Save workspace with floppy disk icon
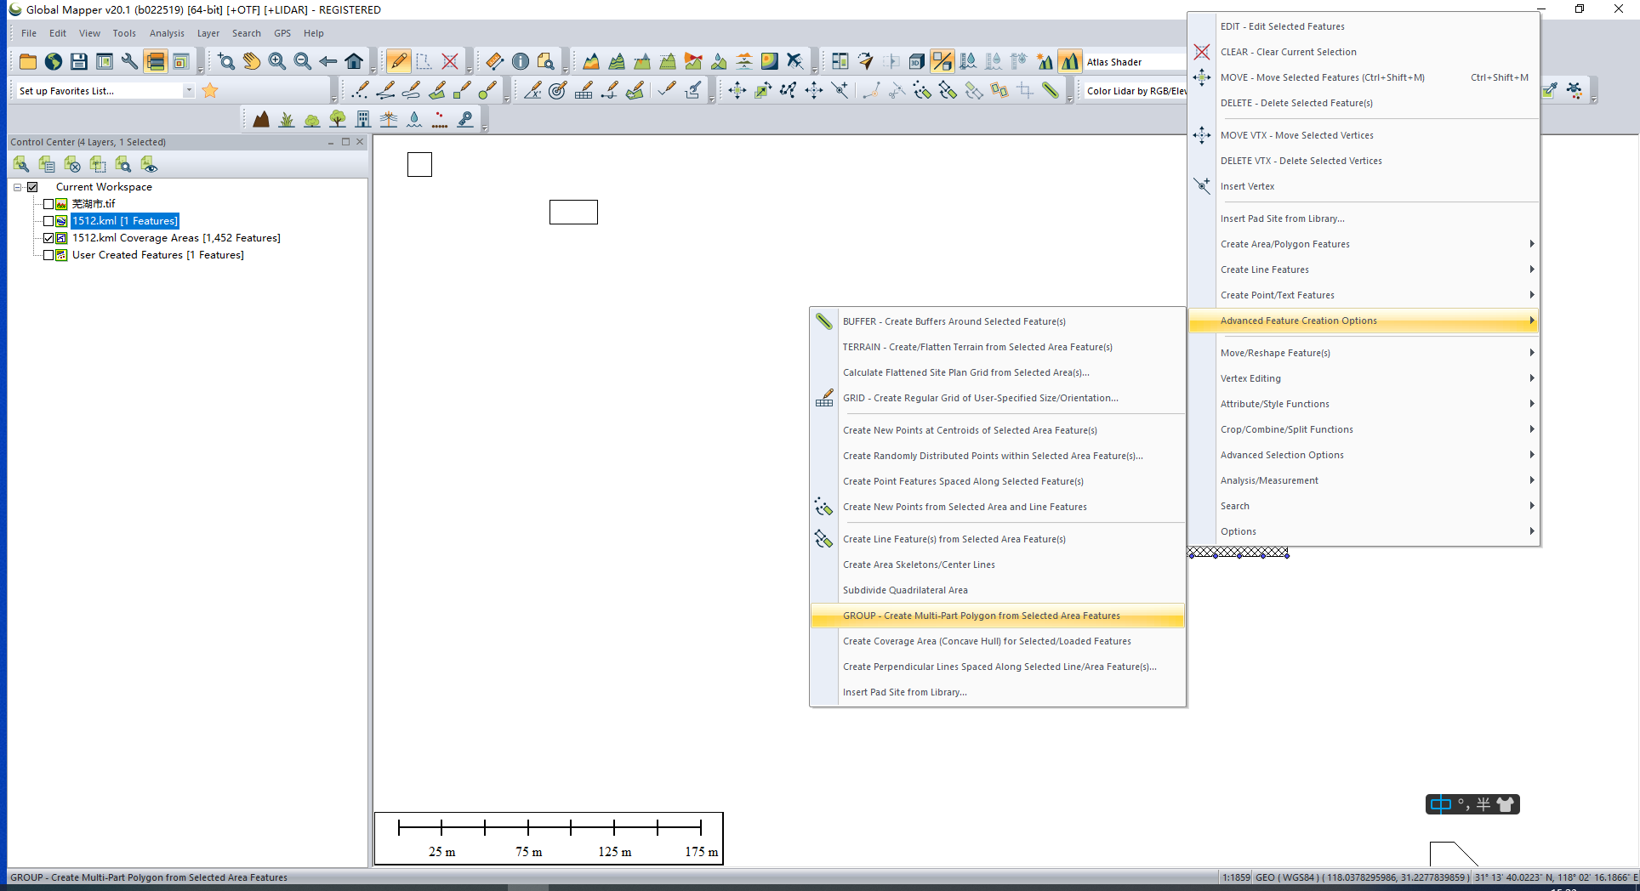 click(79, 61)
